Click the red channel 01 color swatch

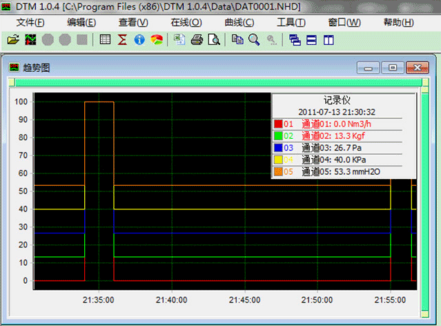(x=279, y=124)
